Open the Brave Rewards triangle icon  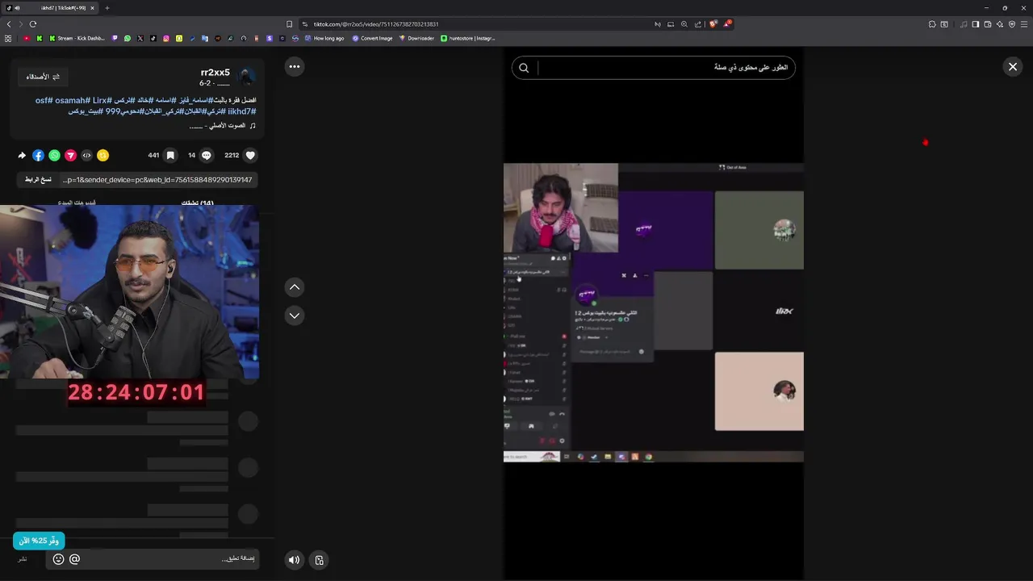point(727,23)
